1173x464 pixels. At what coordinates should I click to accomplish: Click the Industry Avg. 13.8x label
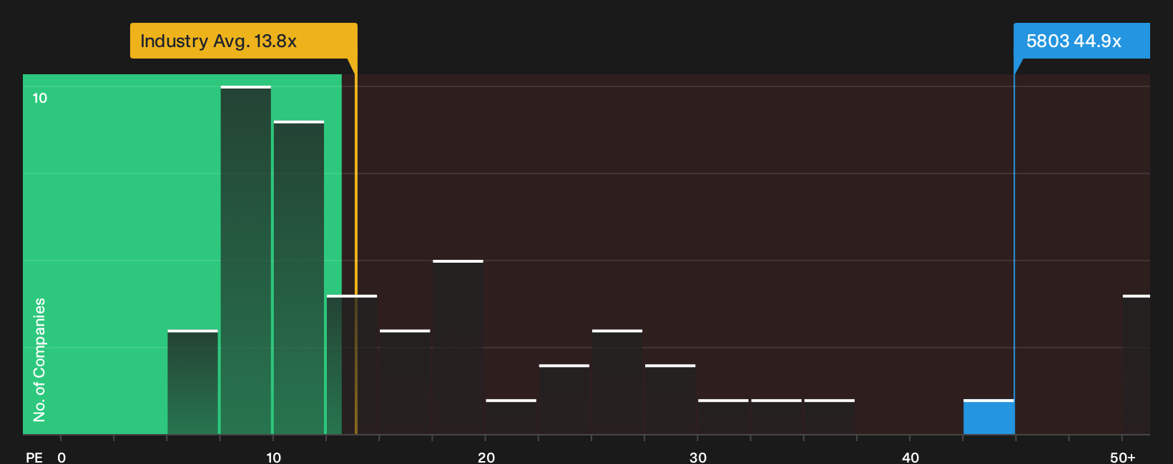tap(243, 41)
